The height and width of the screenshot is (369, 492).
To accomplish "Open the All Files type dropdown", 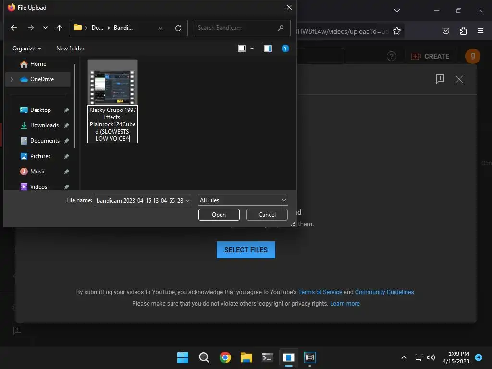I will [243, 200].
